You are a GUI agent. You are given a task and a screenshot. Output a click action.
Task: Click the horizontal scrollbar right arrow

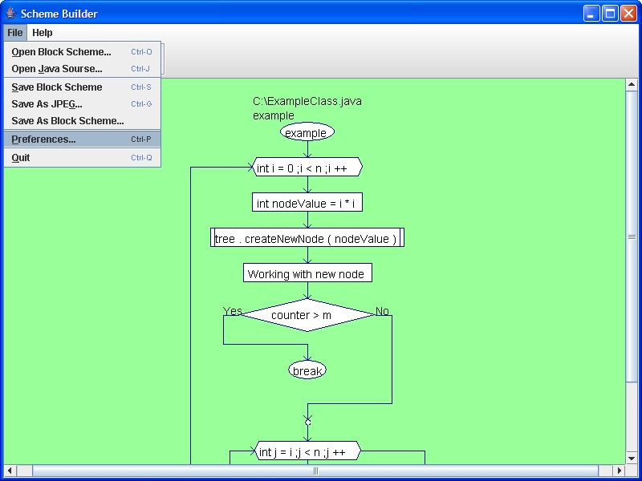tap(620, 471)
